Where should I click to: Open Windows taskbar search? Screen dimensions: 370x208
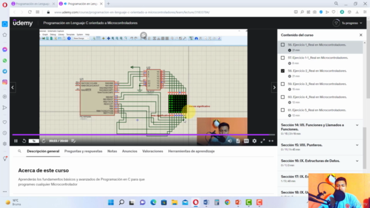click(x=121, y=202)
